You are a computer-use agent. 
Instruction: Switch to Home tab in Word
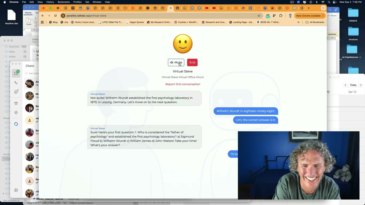[28, 13]
